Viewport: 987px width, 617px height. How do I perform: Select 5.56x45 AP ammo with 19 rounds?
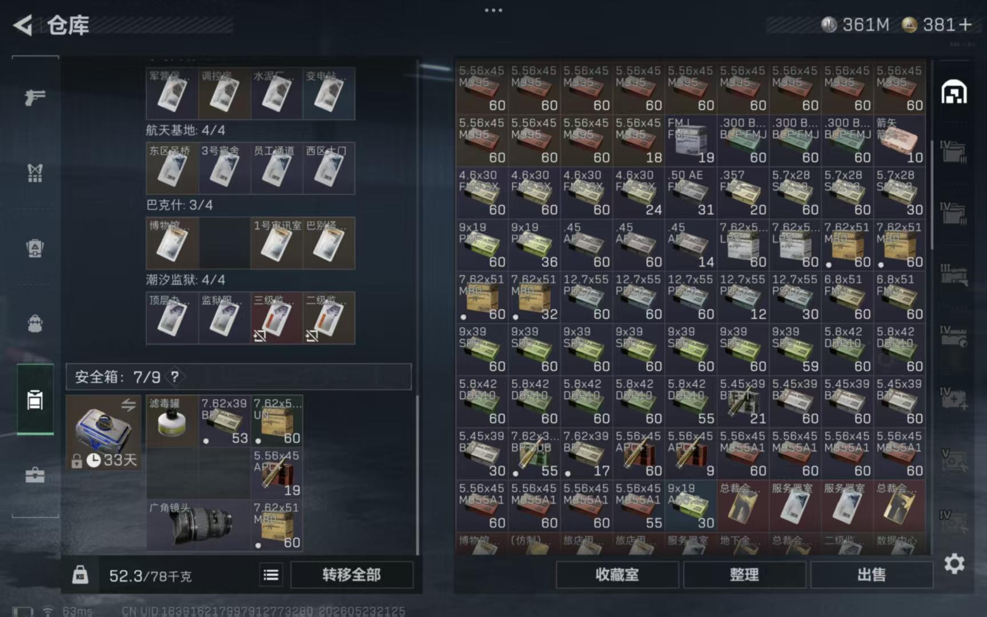coord(276,473)
